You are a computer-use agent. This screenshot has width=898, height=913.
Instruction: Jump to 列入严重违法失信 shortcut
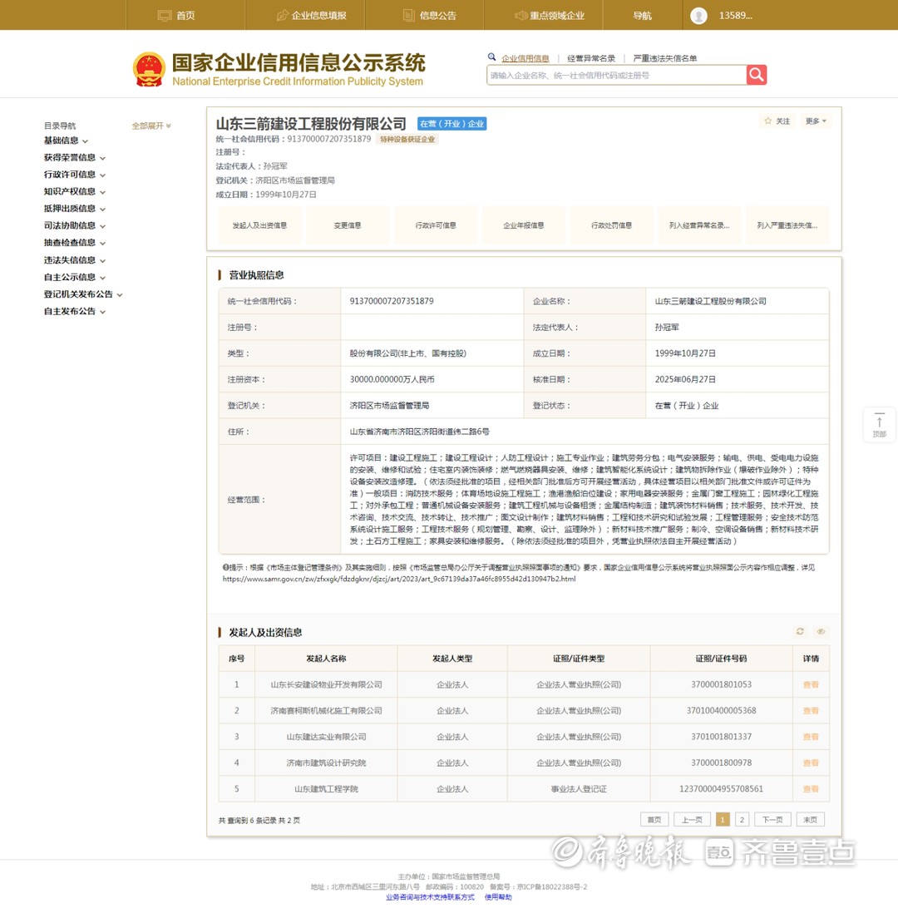[x=787, y=225]
